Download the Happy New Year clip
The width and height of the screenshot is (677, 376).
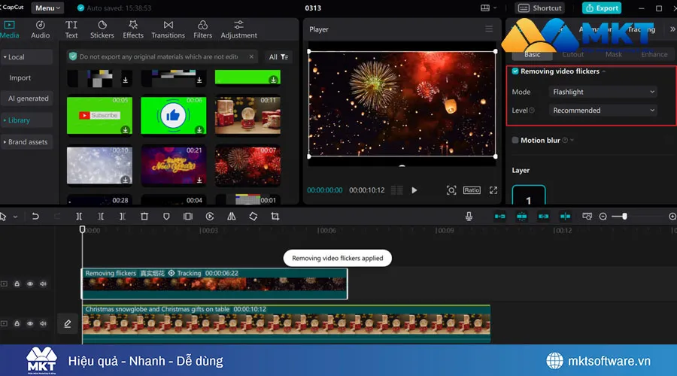tap(199, 180)
